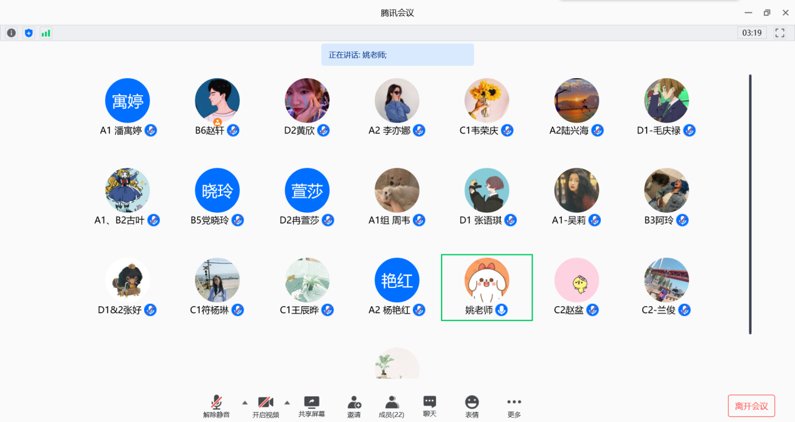Select participant D1 张语琪's avatar
Screen dimensions: 795x422
pos(487,190)
